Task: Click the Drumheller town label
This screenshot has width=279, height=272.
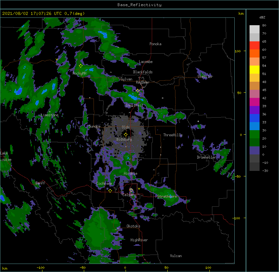Action: point(206,157)
